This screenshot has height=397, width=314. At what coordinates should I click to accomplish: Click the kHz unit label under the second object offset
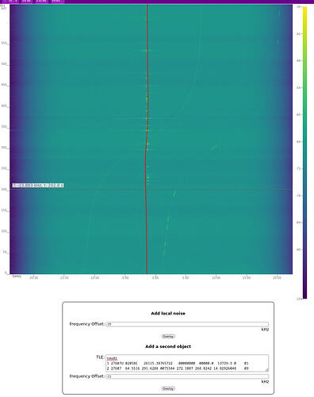click(x=265, y=382)
